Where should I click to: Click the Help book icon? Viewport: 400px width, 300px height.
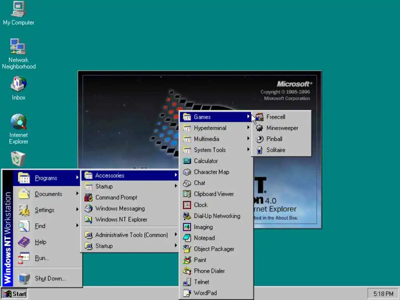coord(24,242)
